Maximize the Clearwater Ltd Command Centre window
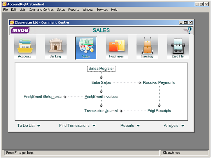211x158 pixels. point(185,23)
